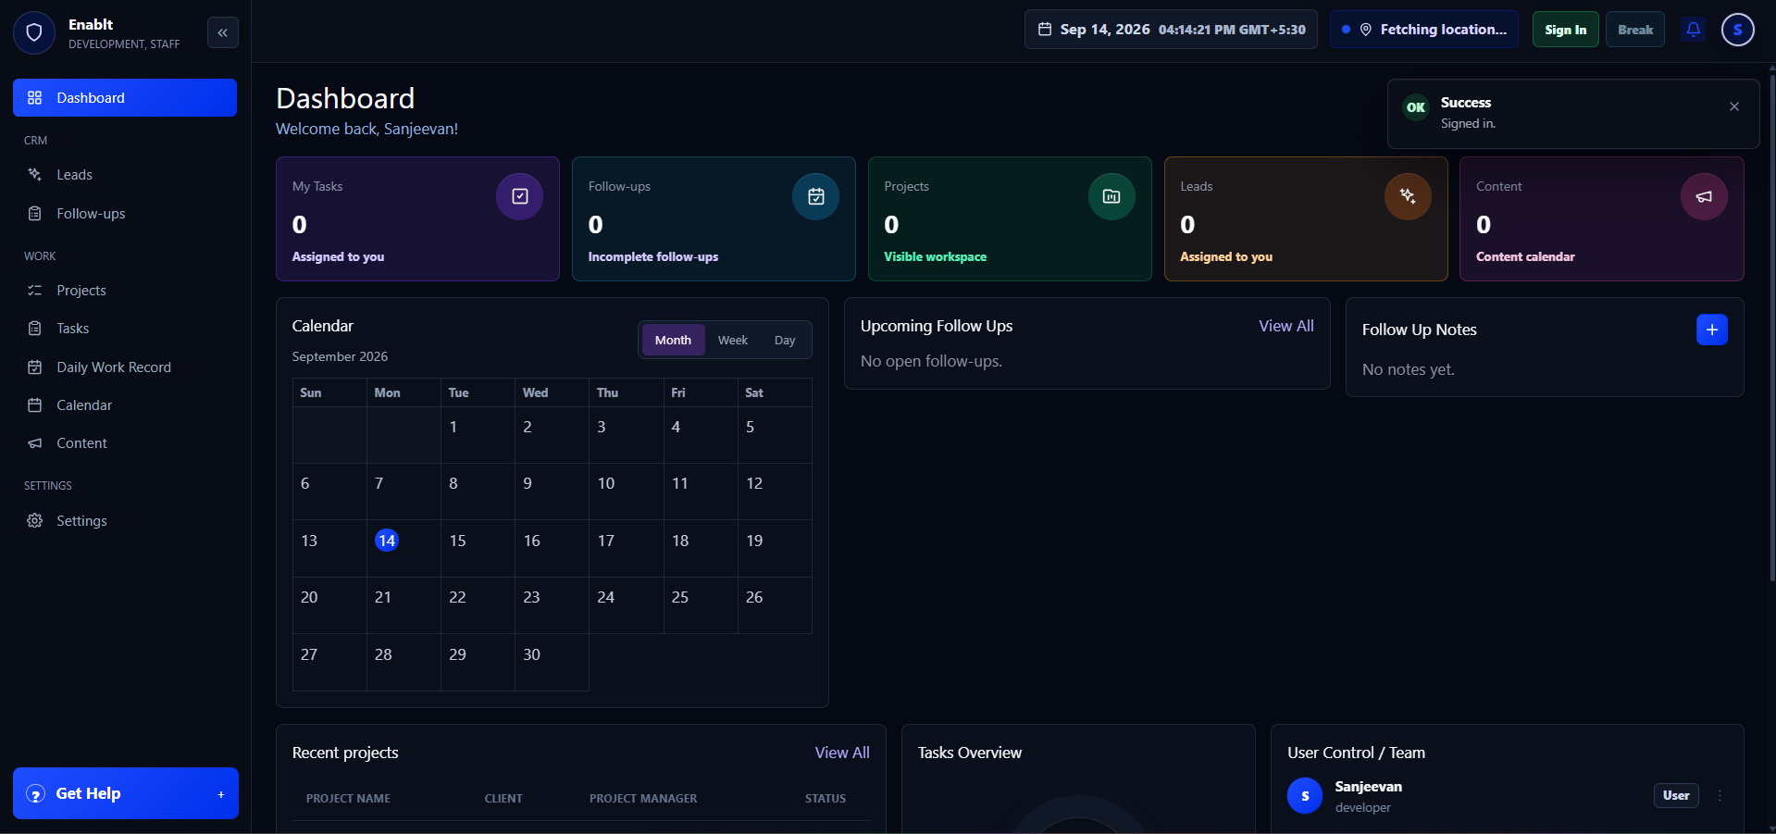Select September 14 on the calendar
This screenshot has width=1776, height=834.
pos(387,541)
